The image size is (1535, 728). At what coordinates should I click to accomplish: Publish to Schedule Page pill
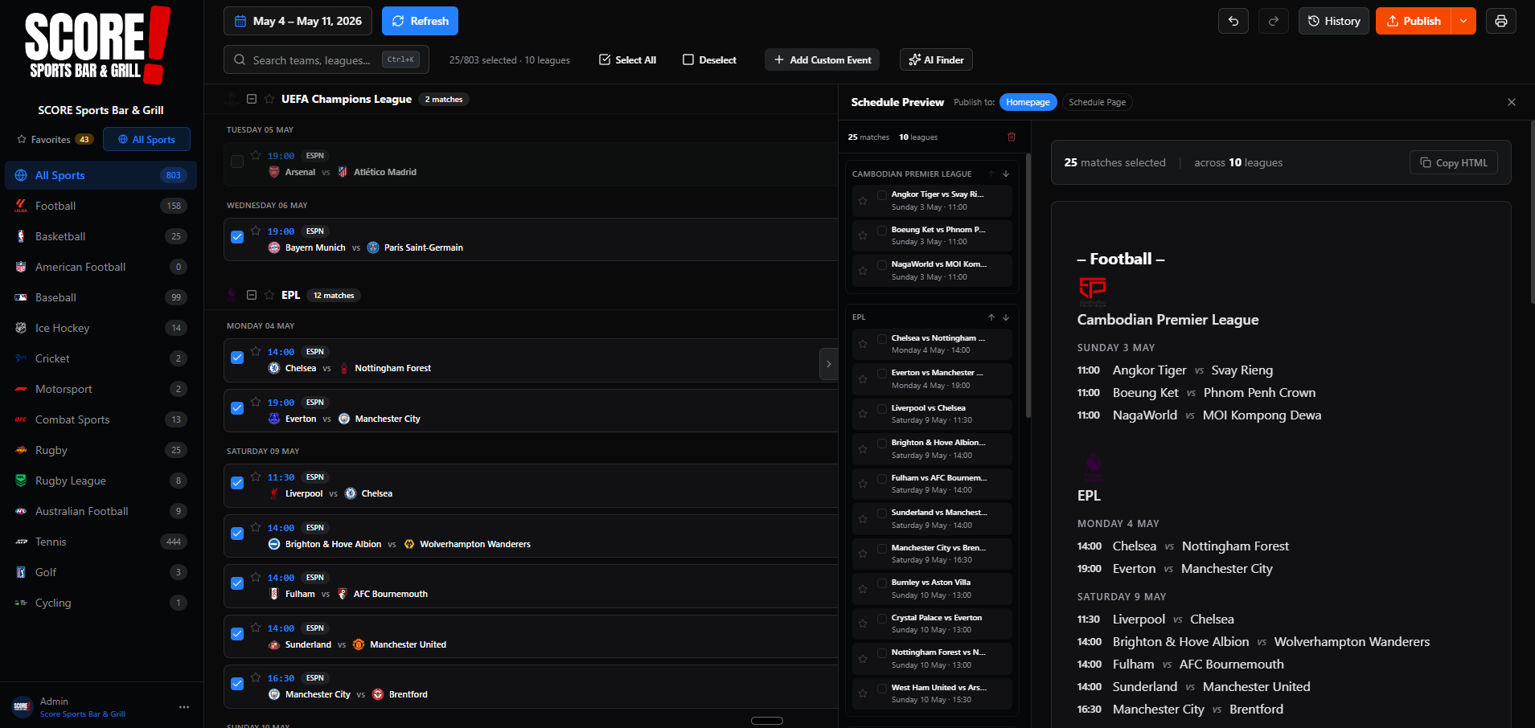1097,102
